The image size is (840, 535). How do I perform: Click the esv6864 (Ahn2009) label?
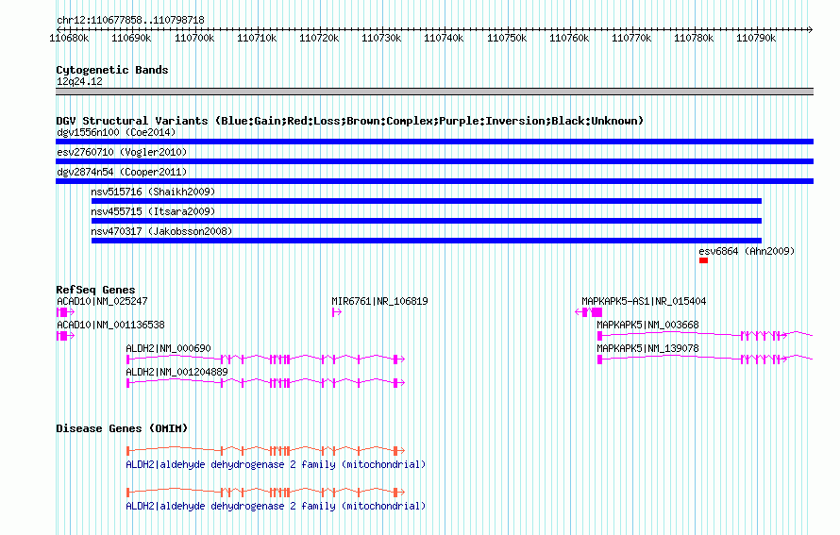click(x=747, y=251)
